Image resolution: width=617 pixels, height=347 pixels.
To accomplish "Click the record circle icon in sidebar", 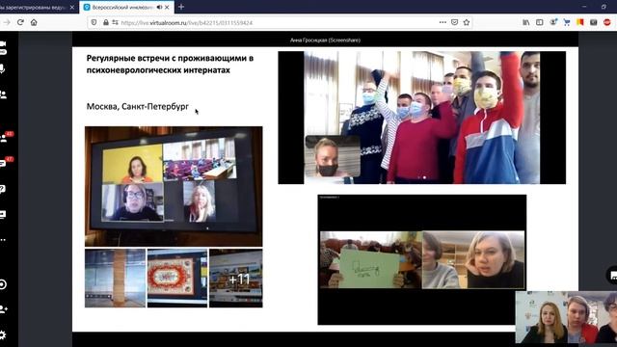I will tap(3, 284).
